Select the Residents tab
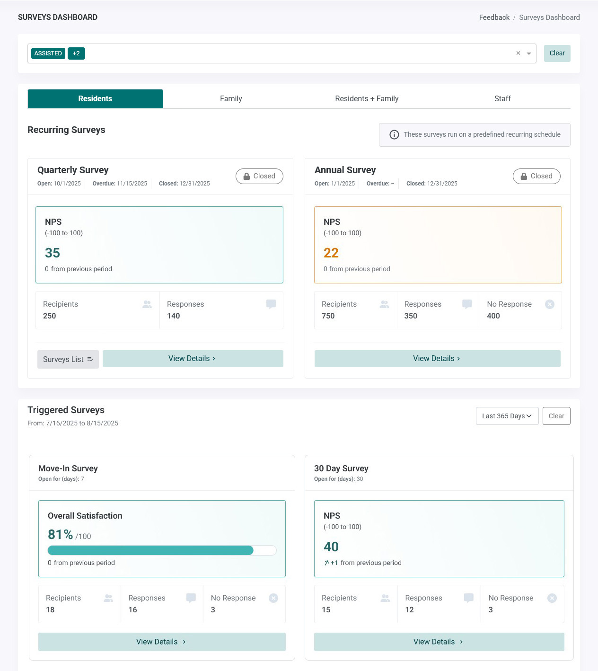The image size is (598, 671). [x=95, y=99]
